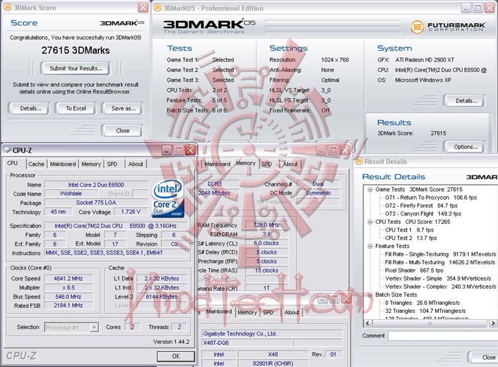Collapse the Batch Size Tests tree node
498x367 pixels.
370,295
